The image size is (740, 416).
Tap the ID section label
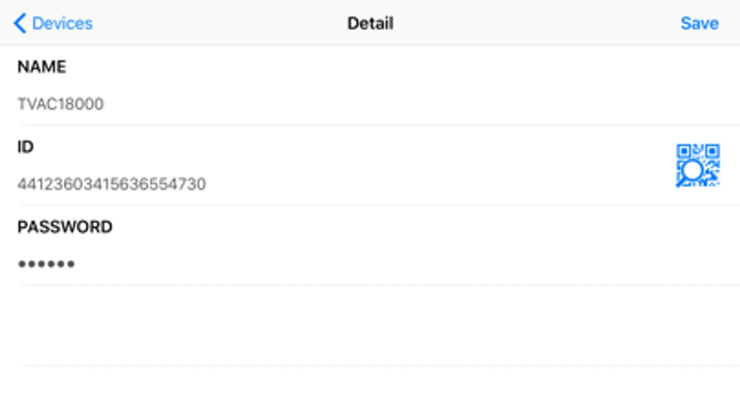click(25, 147)
